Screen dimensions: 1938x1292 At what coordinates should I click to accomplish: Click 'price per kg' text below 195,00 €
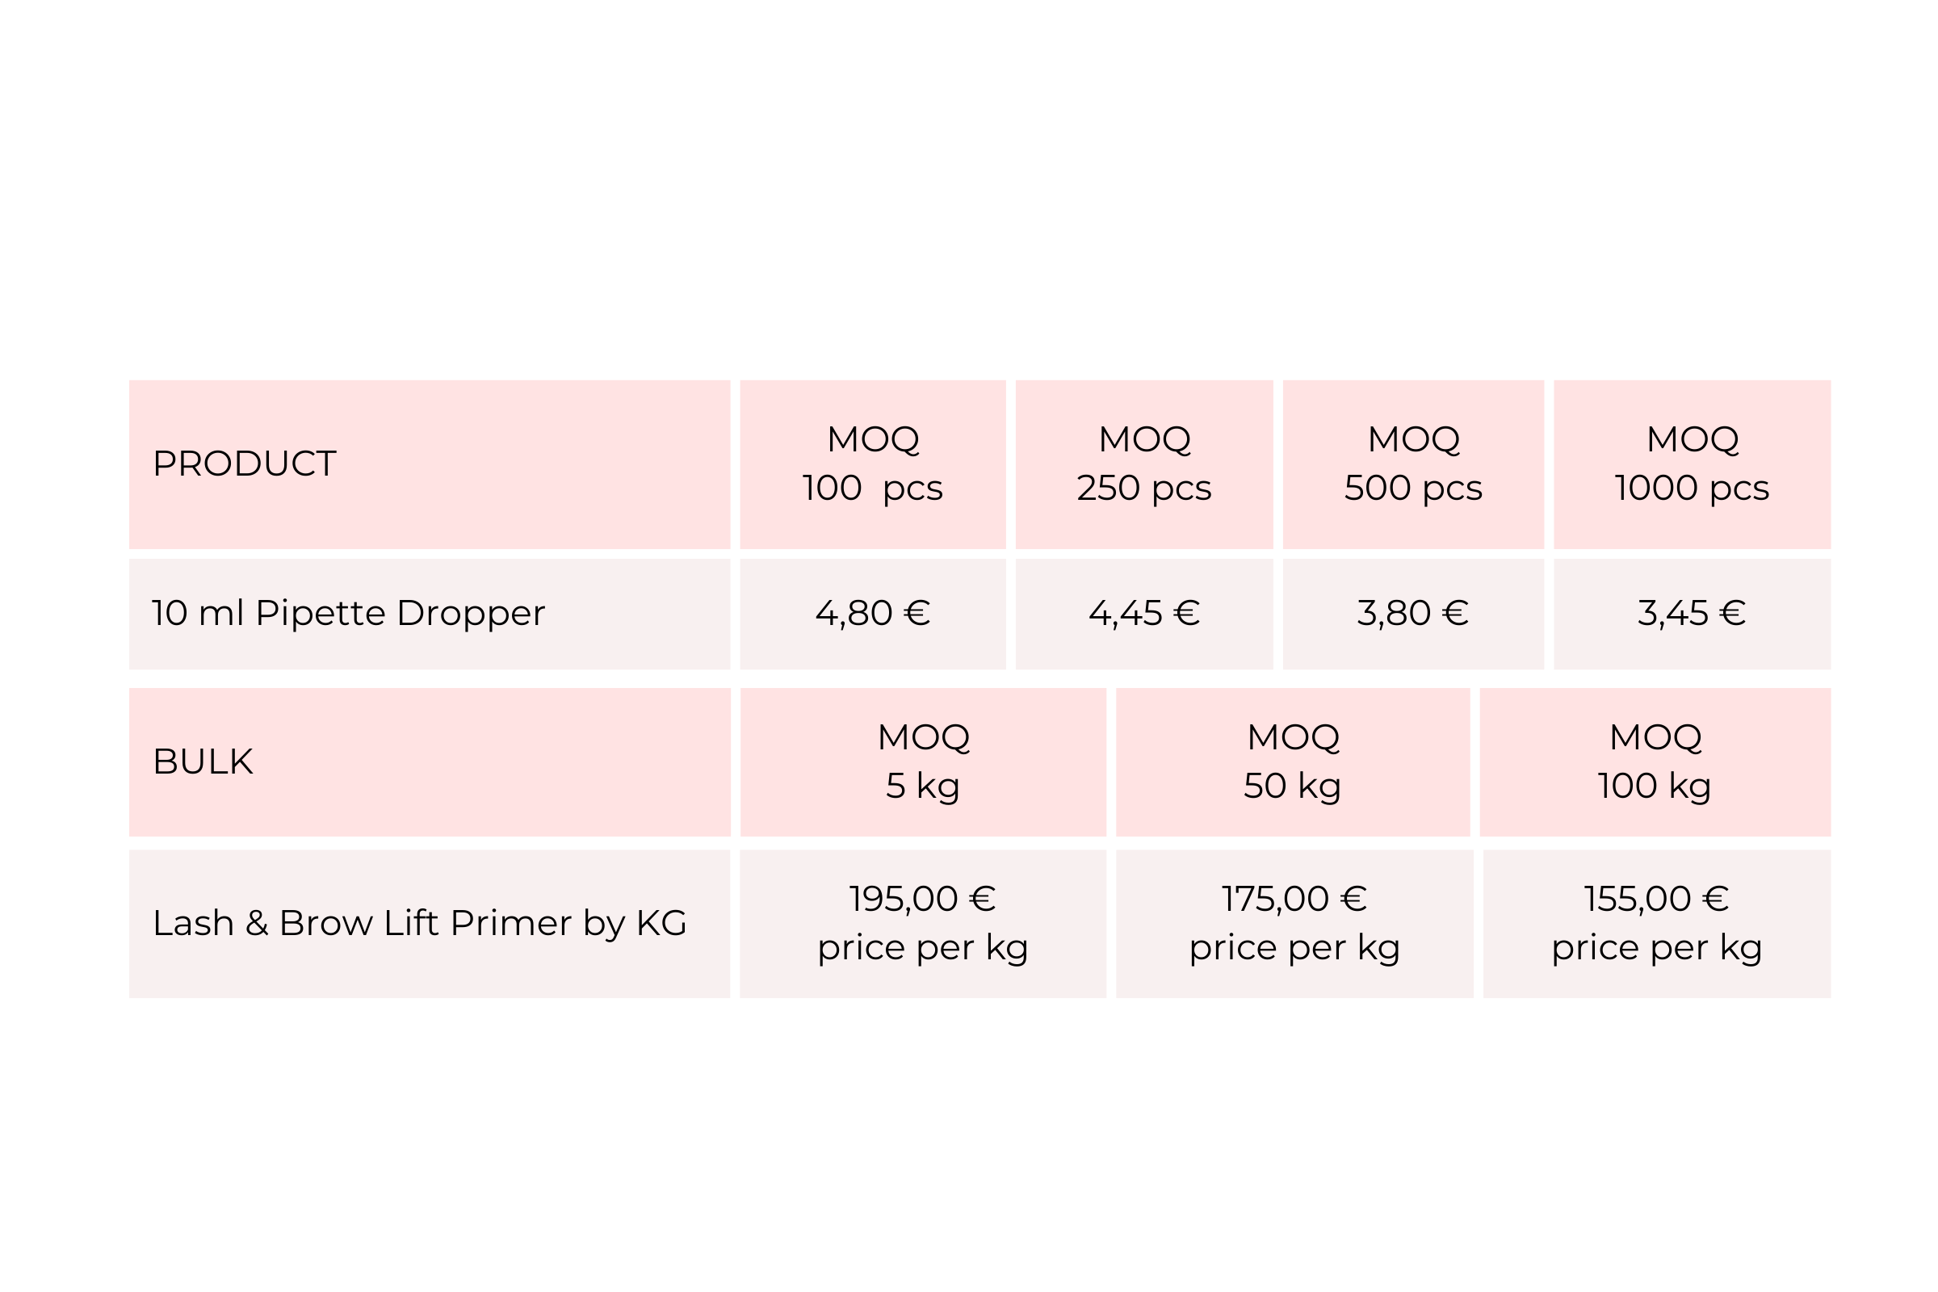pyautogui.click(x=923, y=948)
